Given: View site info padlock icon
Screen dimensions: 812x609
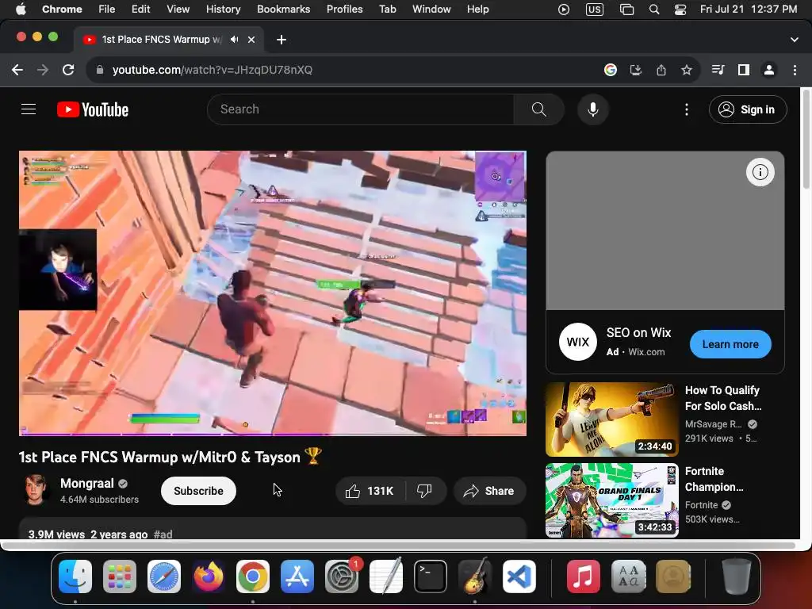Looking at the screenshot, I should pos(100,70).
